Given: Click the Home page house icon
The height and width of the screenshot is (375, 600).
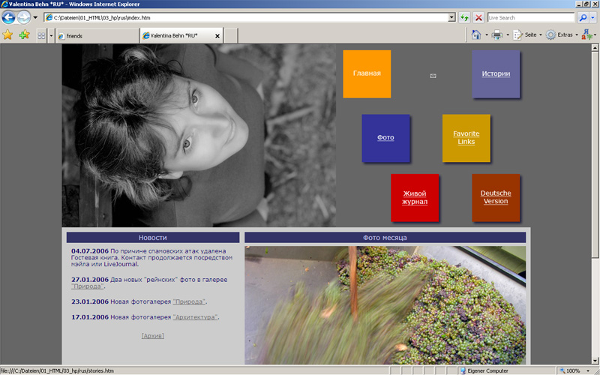Looking at the screenshot, I should pos(476,34).
